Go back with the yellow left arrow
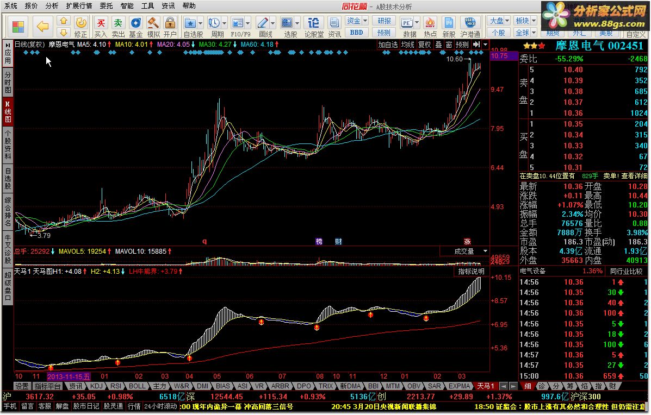The image size is (651, 415). click(x=43, y=27)
